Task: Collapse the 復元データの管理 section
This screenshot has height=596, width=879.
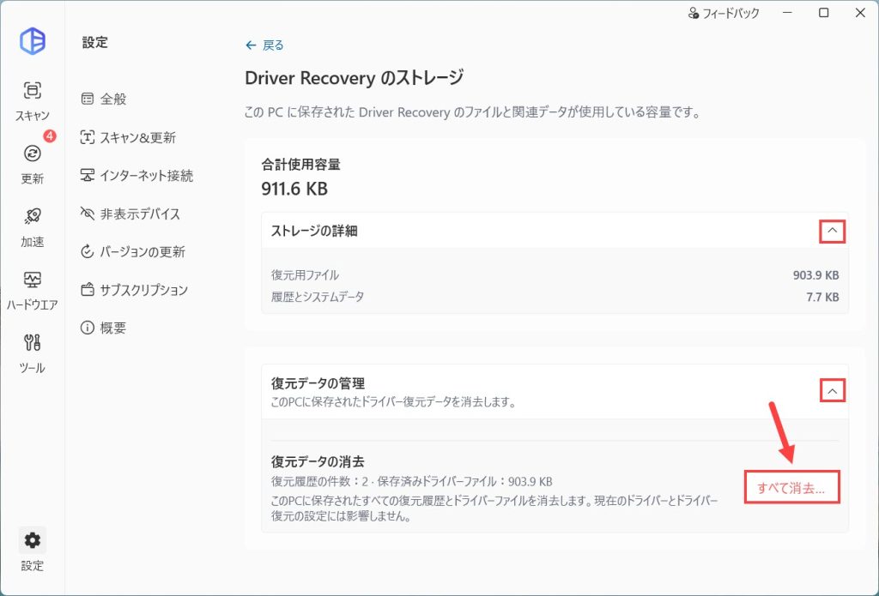Action: 833,391
